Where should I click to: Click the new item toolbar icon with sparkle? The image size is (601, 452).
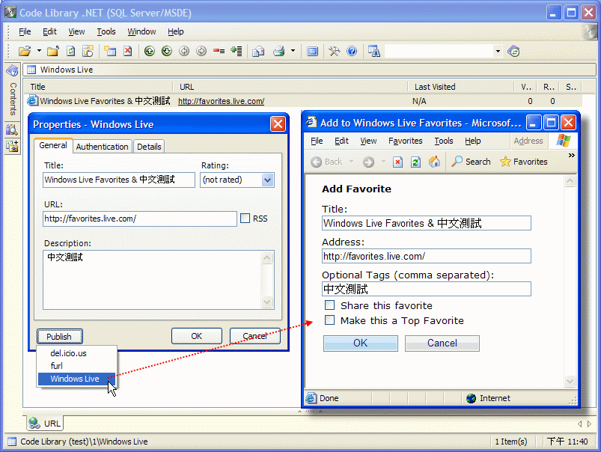coord(88,51)
